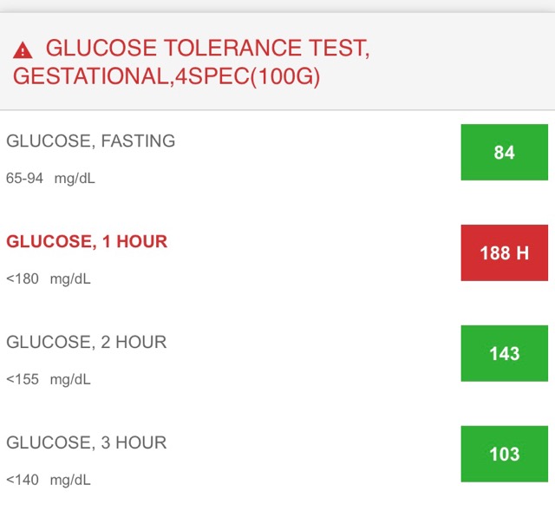Open the red GLUCOSE, 1 HOUR label
This screenshot has width=555, height=511.
click(87, 241)
